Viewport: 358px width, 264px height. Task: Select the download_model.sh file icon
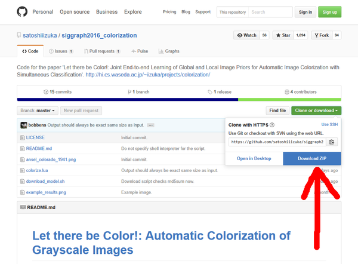click(23, 182)
